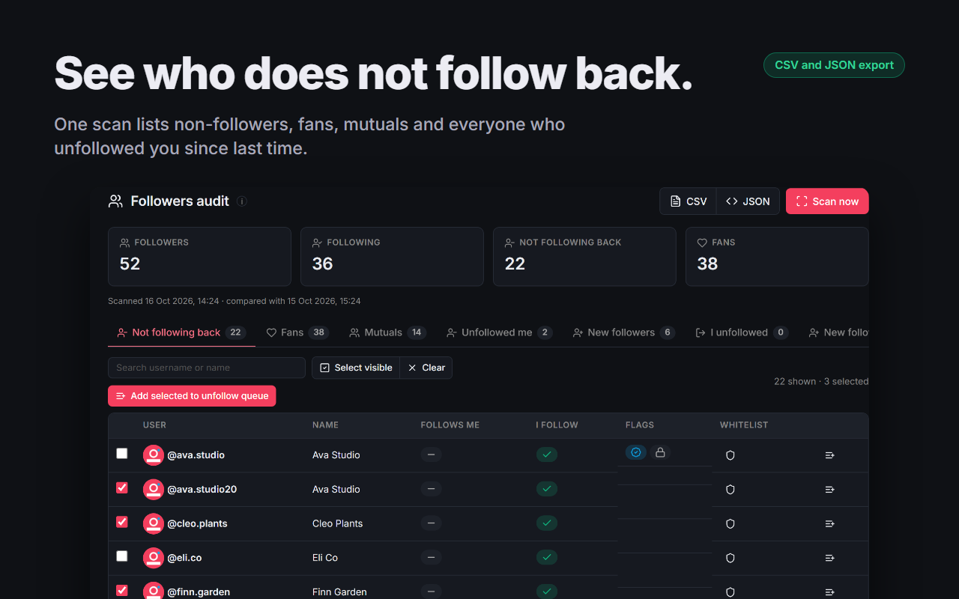
Task: Queue @cleo.plants for unfollow via row icon
Action: point(829,524)
